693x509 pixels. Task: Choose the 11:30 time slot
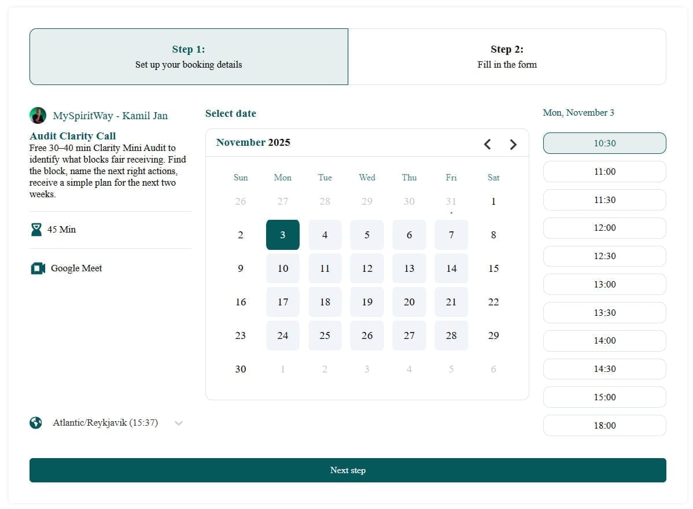click(x=604, y=200)
